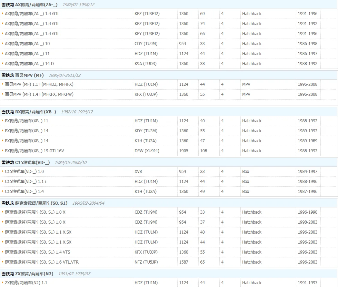Click the date span 1984/10-2006/10
The image size is (338, 287).
point(71,162)
